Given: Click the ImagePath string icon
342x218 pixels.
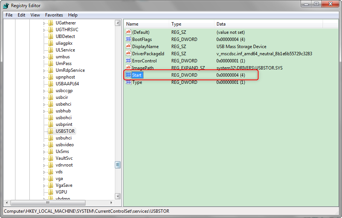Looking at the screenshot, I should coord(128,68).
